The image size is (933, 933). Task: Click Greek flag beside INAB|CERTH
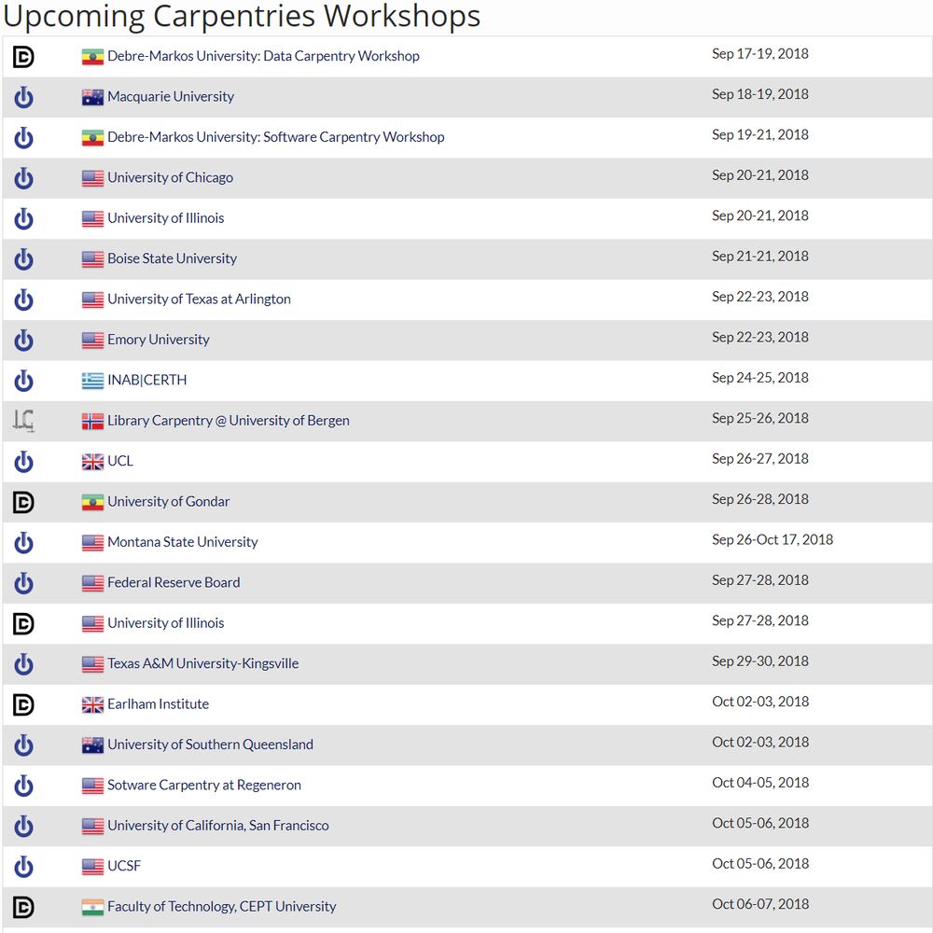pyautogui.click(x=92, y=381)
